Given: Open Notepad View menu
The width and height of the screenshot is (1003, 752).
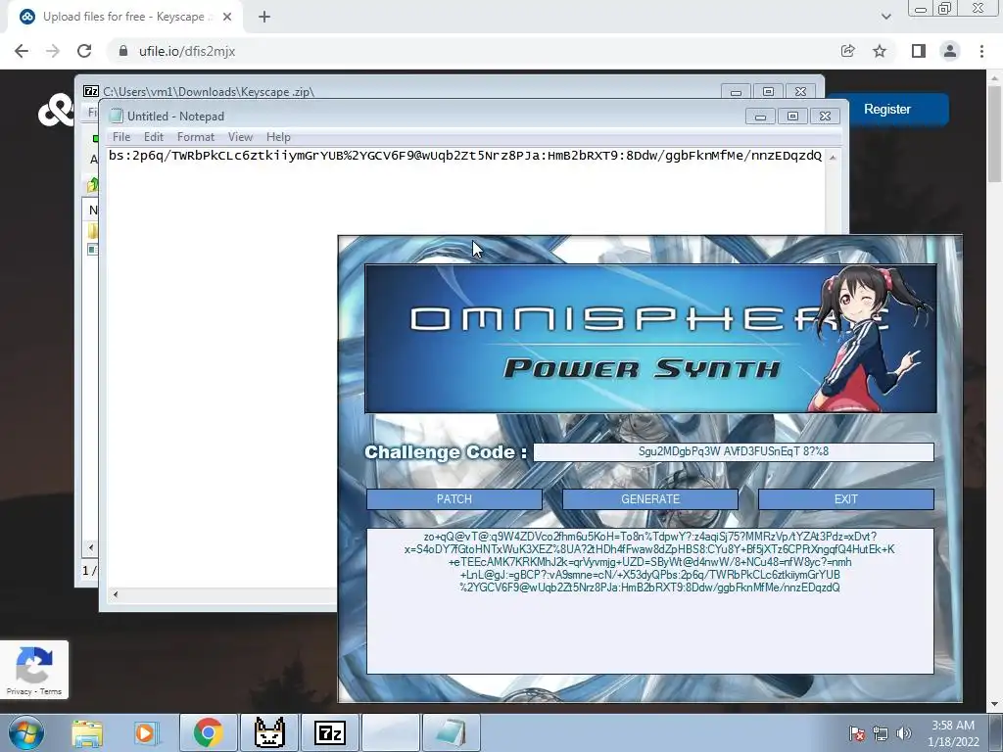Looking at the screenshot, I should [x=241, y=137].
